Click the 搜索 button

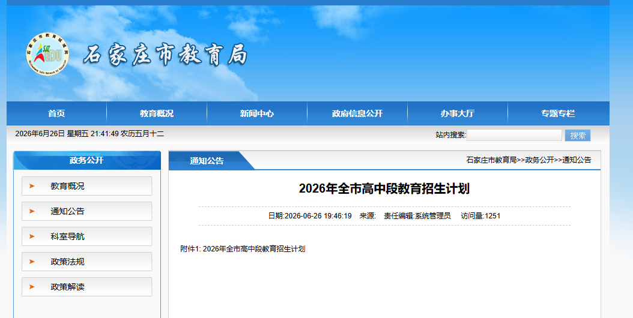[578, 136]
